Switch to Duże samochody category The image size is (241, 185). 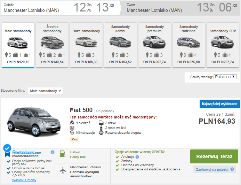(x=86, y=45)
